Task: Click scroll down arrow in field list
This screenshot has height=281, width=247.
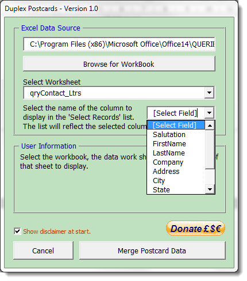Action: pyautogui.click(x=210, y=189)
